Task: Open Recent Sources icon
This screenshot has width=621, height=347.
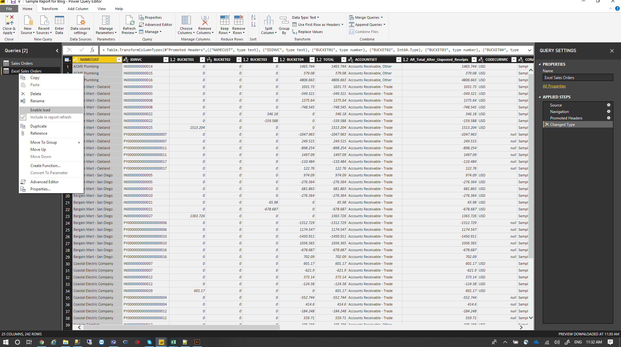Action: click(x=44, y=21)
